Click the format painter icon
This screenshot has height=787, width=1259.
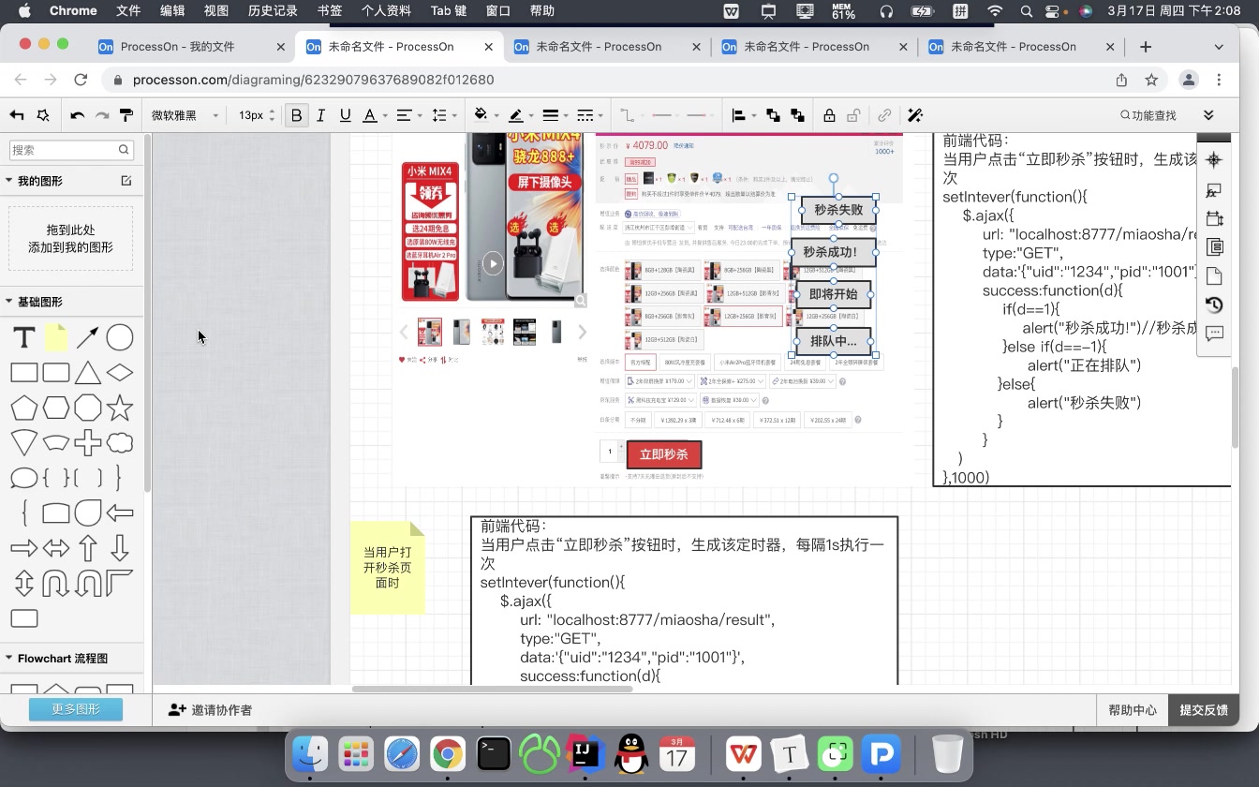pos(126,115)
